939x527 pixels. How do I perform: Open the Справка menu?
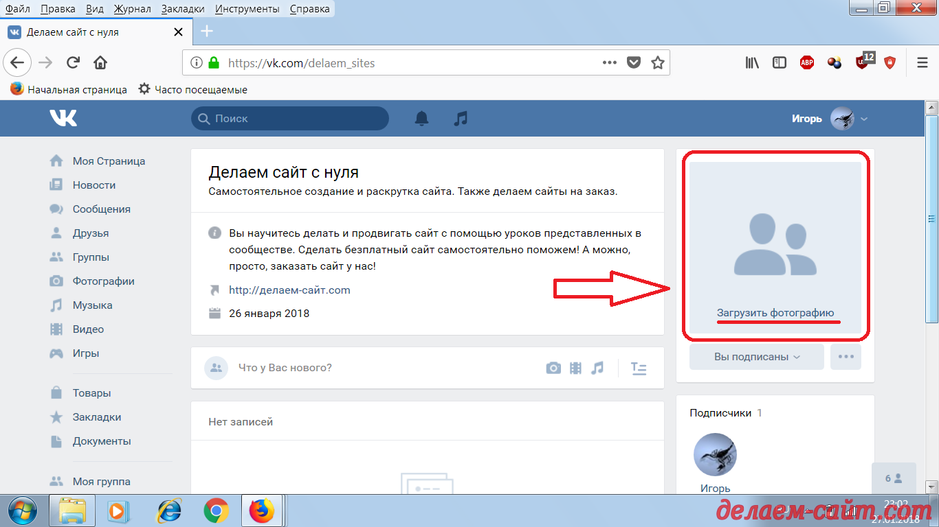click(x=309, y=9)
